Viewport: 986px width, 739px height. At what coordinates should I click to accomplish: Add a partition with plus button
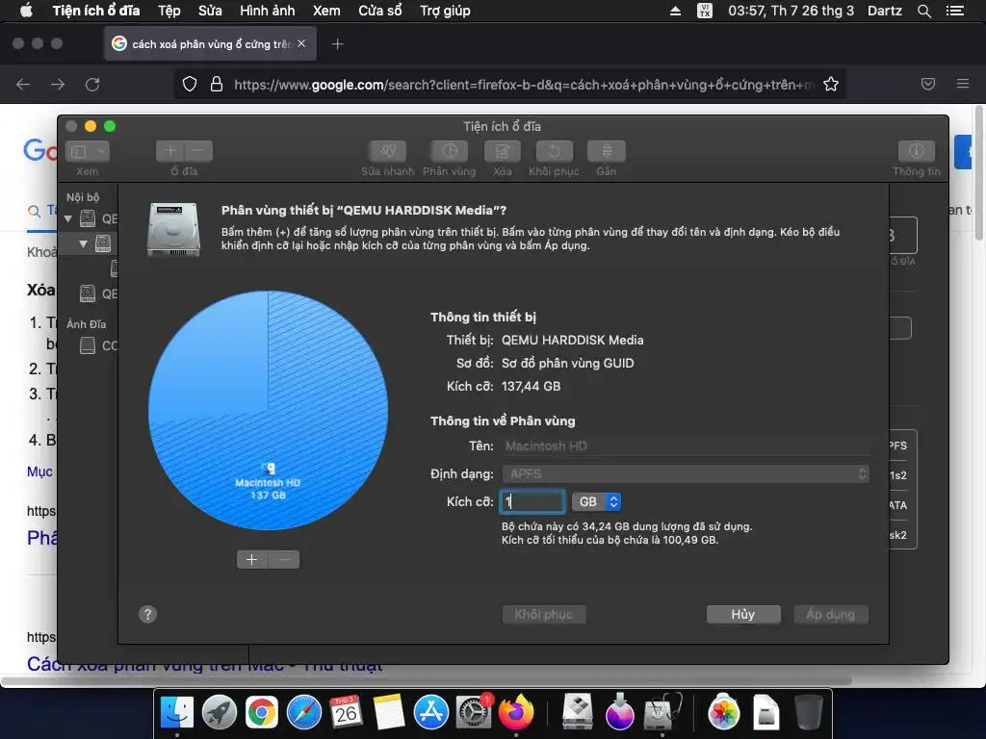click(252, 559)
